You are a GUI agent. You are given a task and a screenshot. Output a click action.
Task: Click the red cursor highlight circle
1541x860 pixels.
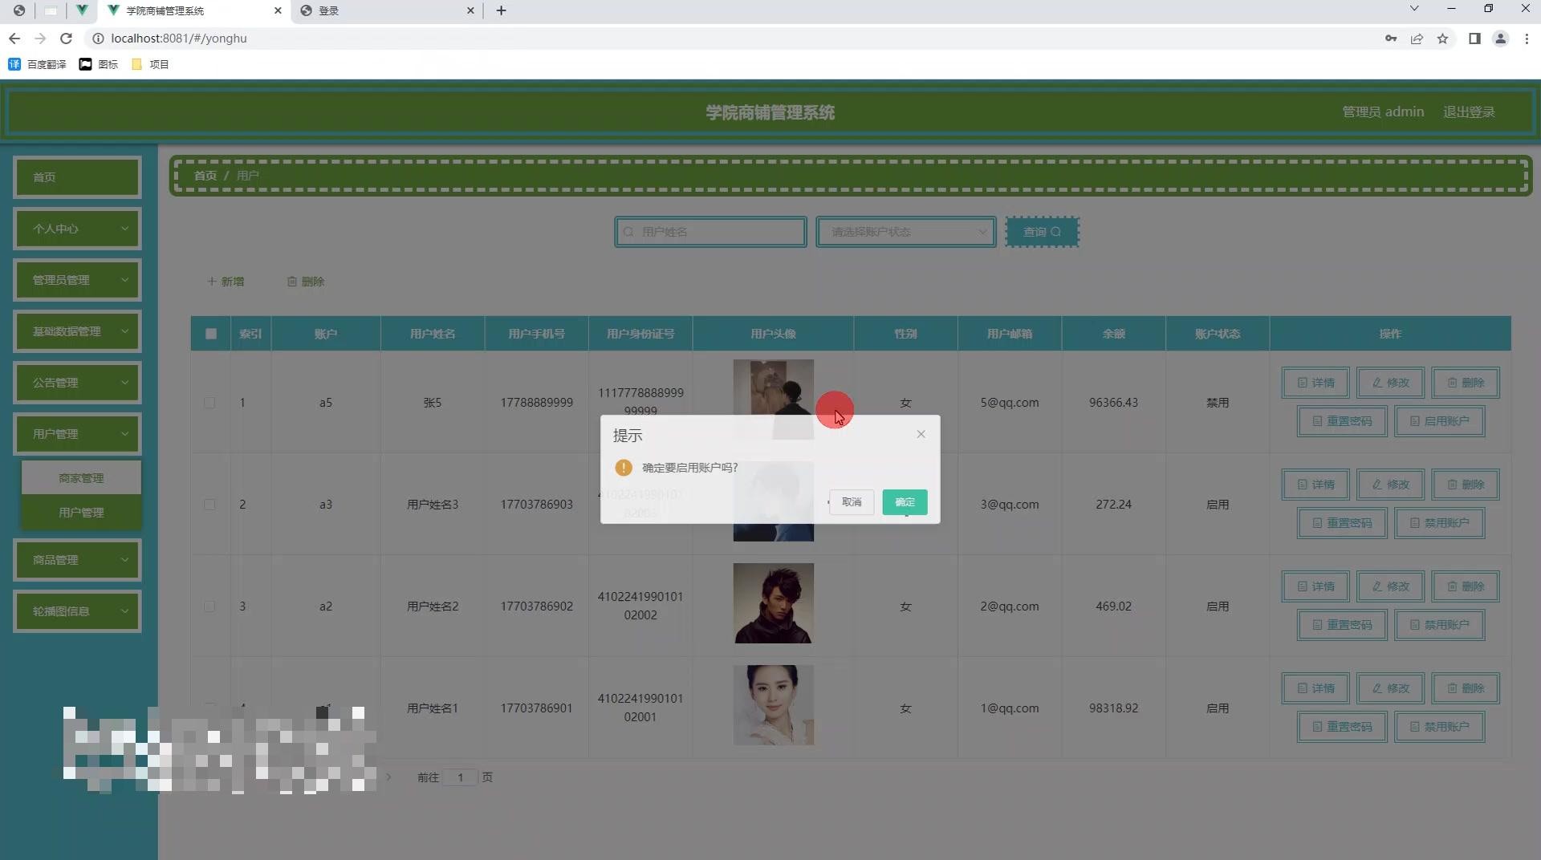835,410
